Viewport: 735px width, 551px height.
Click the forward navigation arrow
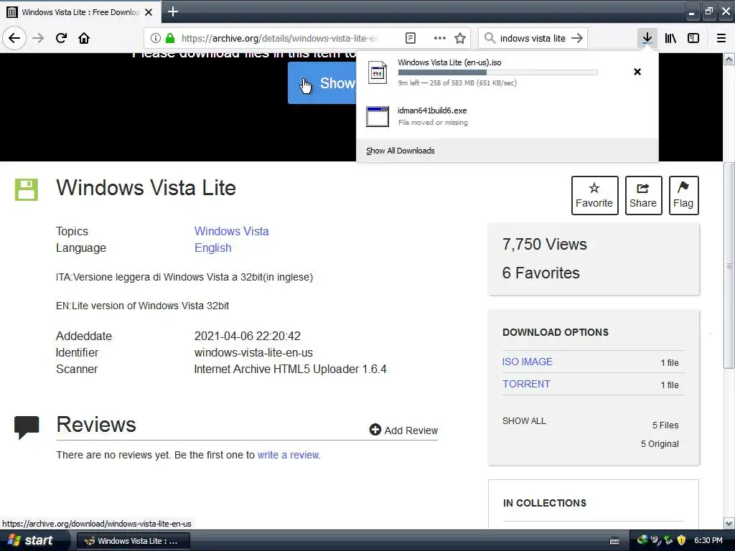click(38, 38)
